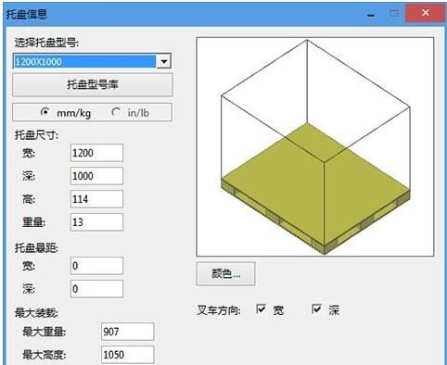Click the 托盘信息 title bar text
The width and height of the screenshot is (447, 365).
pyautogui.click(x=27, y=14)
